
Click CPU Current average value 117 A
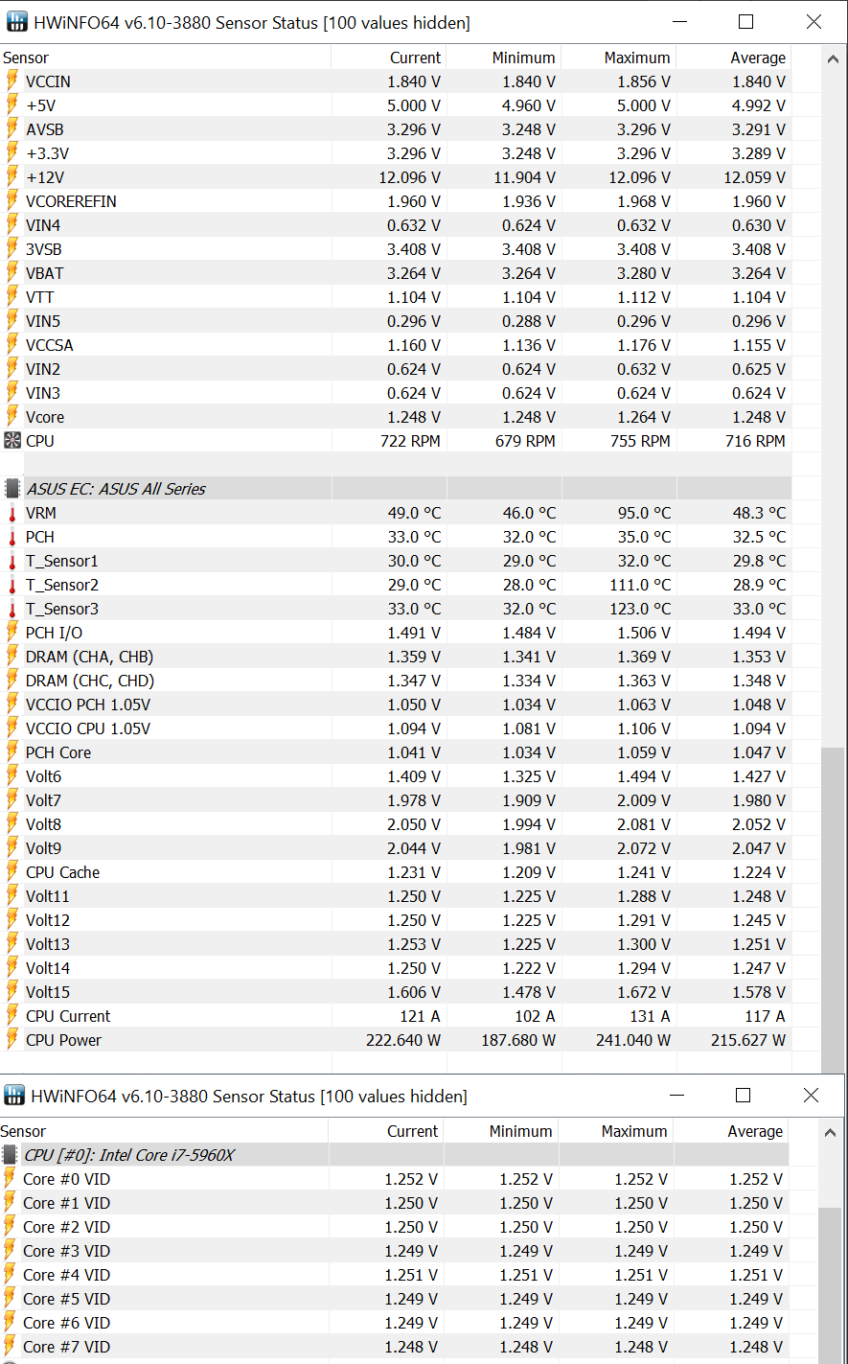pos(765,1016)
